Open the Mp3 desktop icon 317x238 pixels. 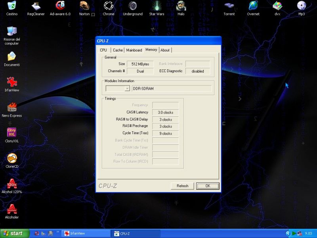point(302,8)
